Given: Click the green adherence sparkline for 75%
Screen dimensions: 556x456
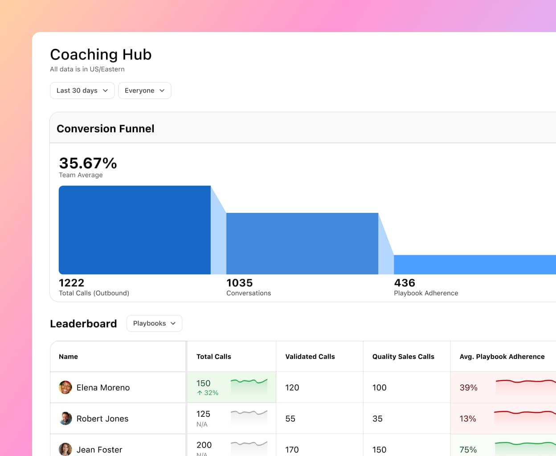Looking at the screenshot, I should (525, 448).
